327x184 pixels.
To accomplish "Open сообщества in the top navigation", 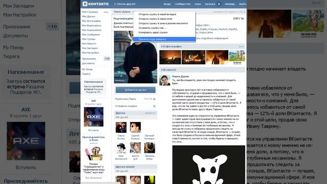I will pyautogui.click(x=182, y=4).
